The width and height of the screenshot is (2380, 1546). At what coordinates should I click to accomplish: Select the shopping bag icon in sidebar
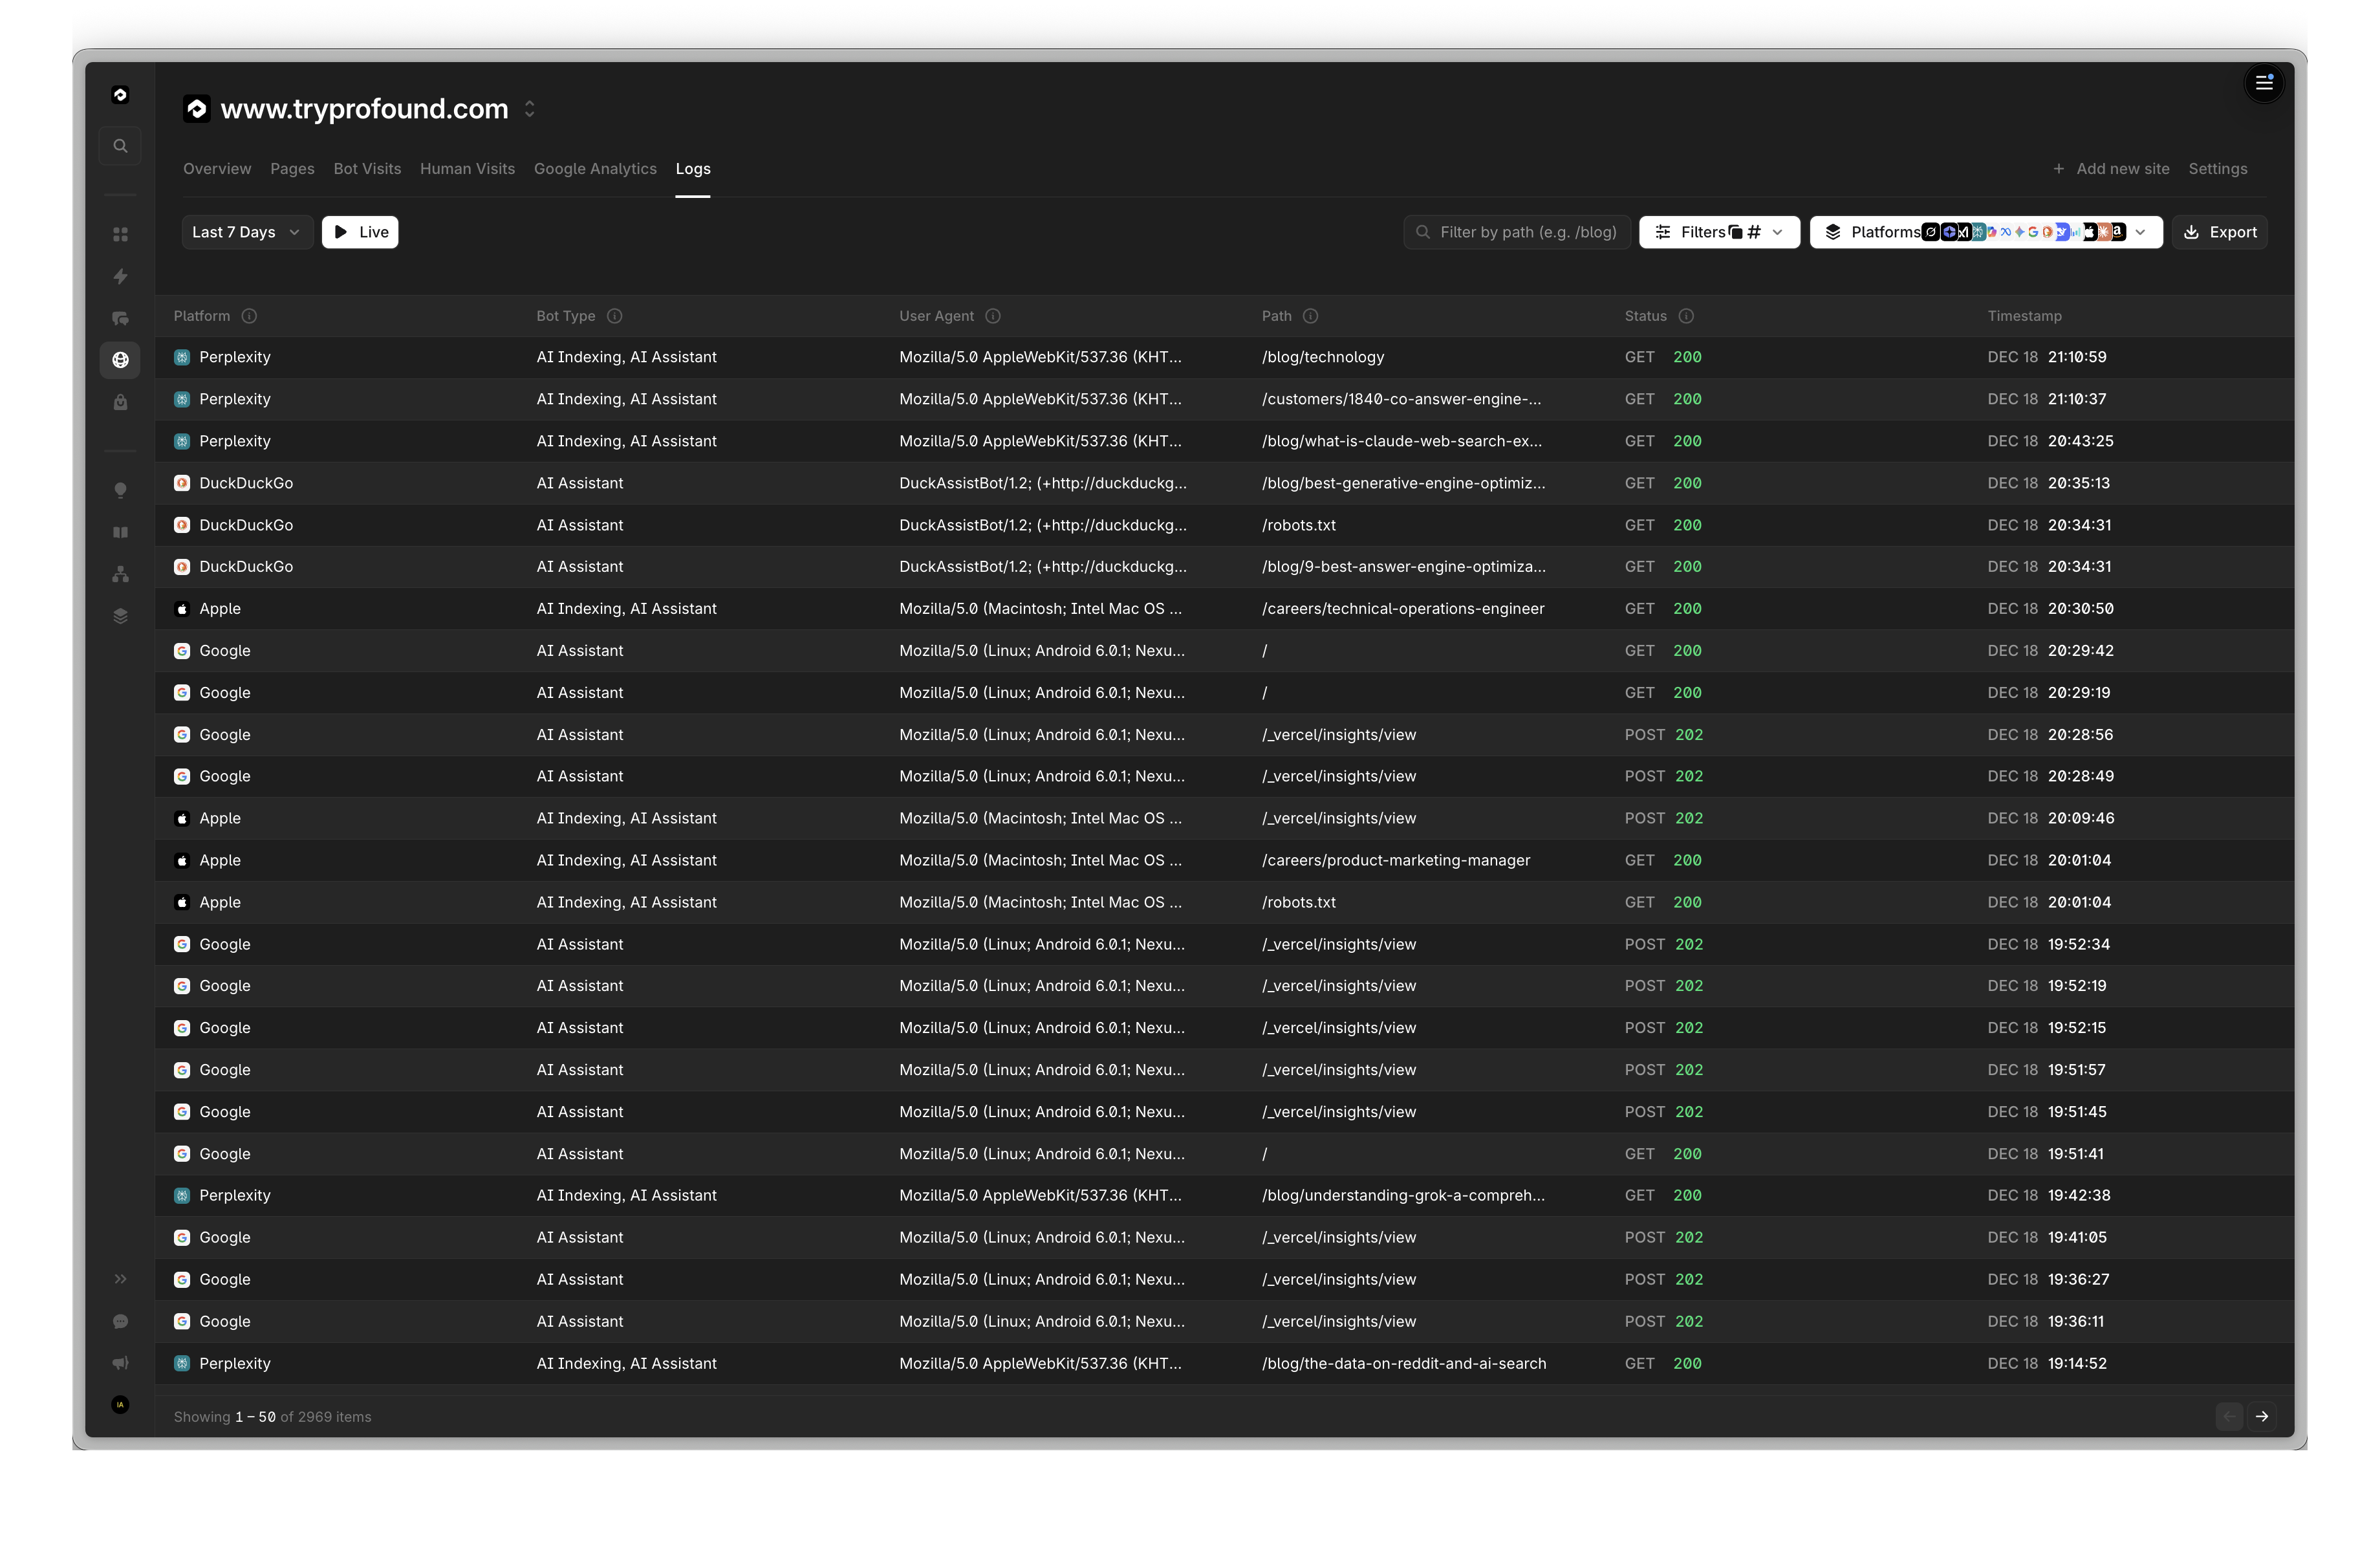pos(120,402)
